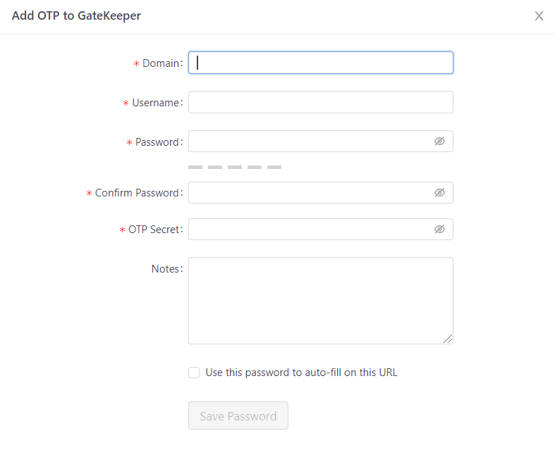Grab the Notes box resize handle
Viewport: 555px width, 450px height.
coord(448,339)
